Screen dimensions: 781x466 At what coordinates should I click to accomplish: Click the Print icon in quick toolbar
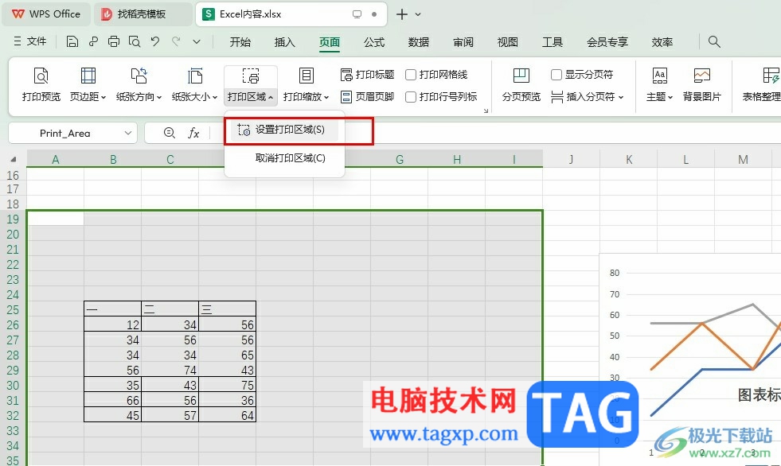114,42
